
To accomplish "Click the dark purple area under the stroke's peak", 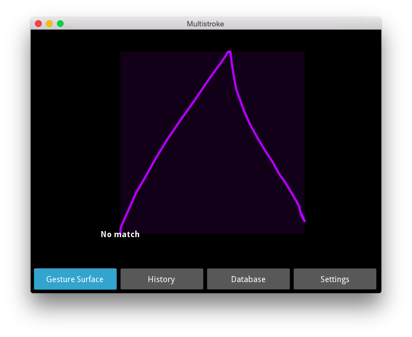I will 226,158.
